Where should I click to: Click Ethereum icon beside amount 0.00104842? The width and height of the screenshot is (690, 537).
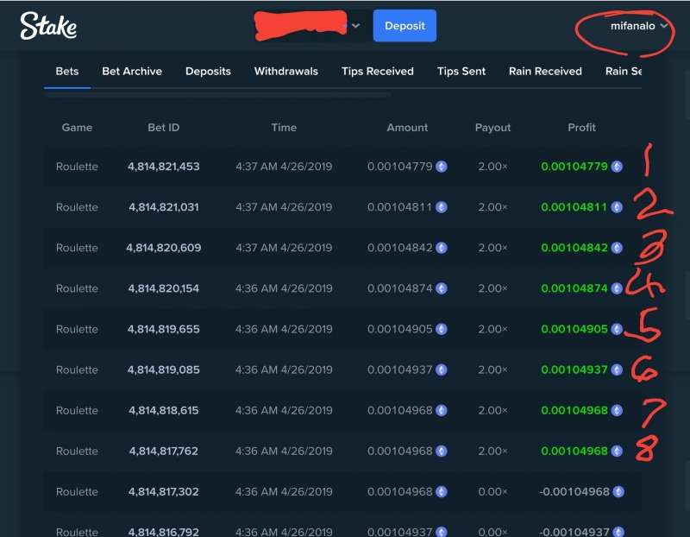coord(442,248)
